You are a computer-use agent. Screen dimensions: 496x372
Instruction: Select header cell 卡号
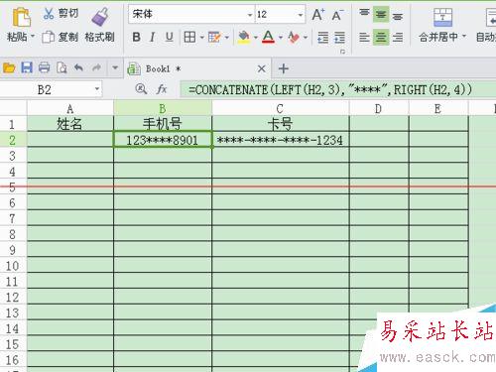281,124
